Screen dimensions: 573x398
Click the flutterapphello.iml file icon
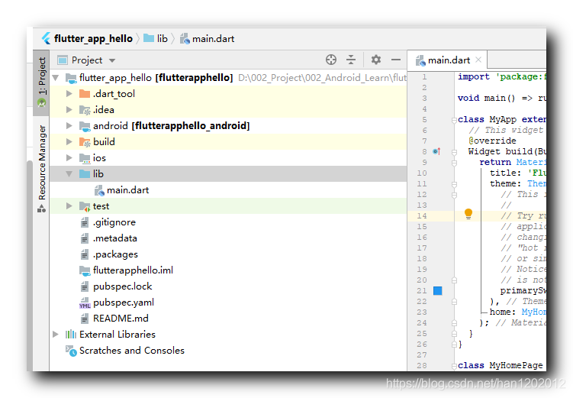85,270
